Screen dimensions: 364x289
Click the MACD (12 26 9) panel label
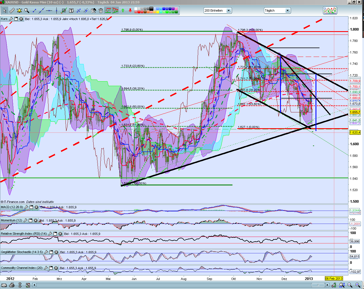pos(12,207)
